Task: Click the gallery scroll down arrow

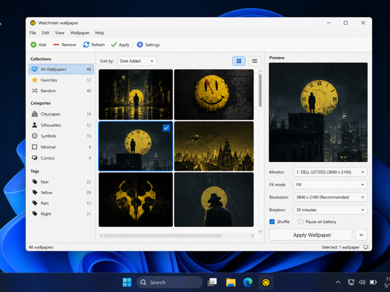Action: [x=260, y=232]
